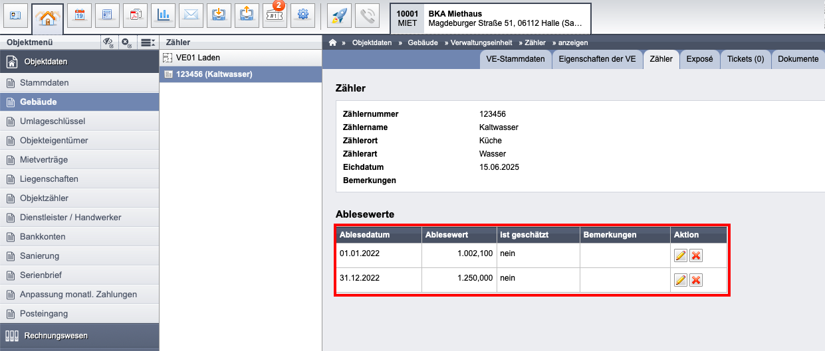825x351 pixels.
Task: Switch to Exposé tab
Action: tap(699, 60)
